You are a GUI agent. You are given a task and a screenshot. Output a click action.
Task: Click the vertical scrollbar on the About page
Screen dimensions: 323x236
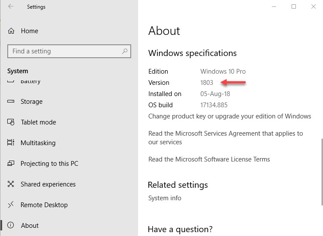(x=322, y=172)
